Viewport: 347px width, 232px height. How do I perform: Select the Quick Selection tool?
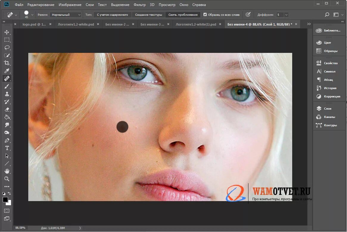[x=7, y=56]
